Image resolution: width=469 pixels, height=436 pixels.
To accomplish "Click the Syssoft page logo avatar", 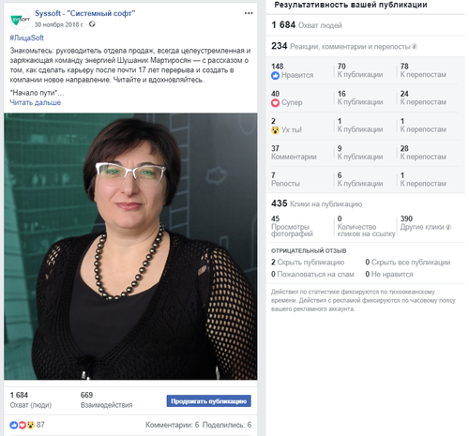I will coord(20,19).
